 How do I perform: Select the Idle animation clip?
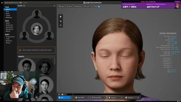64,97
